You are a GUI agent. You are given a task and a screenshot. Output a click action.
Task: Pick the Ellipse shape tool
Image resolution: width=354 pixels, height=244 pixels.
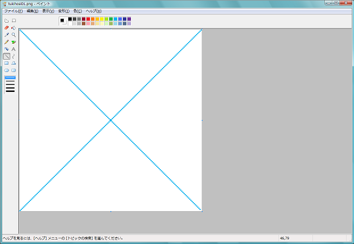[x=6, y=70]
